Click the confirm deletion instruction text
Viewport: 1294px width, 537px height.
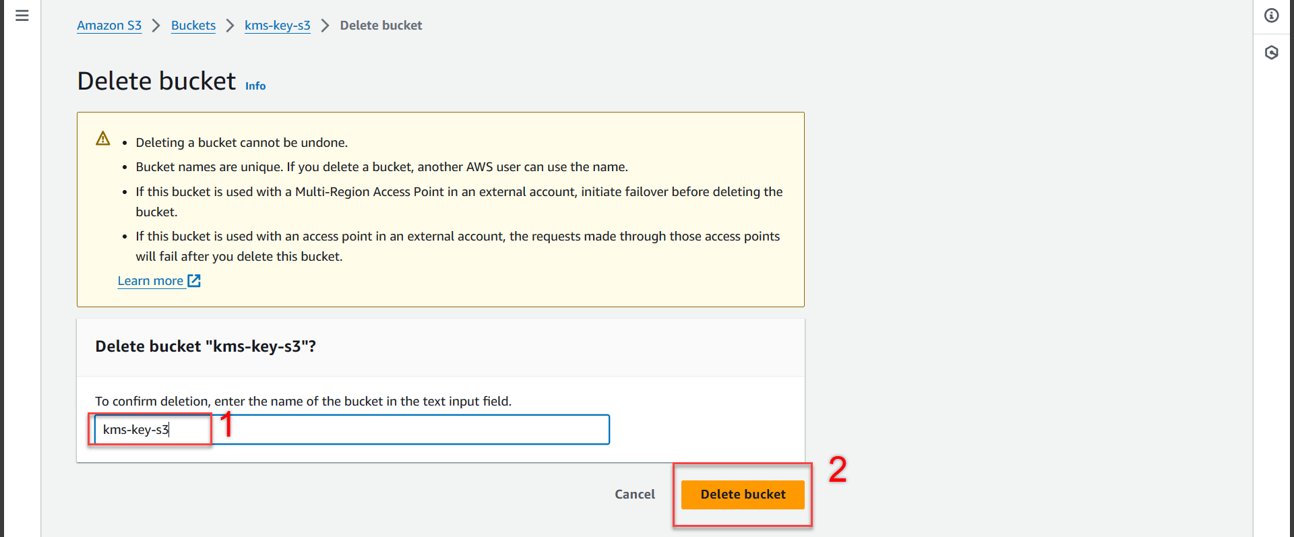(x=303, y=402)
